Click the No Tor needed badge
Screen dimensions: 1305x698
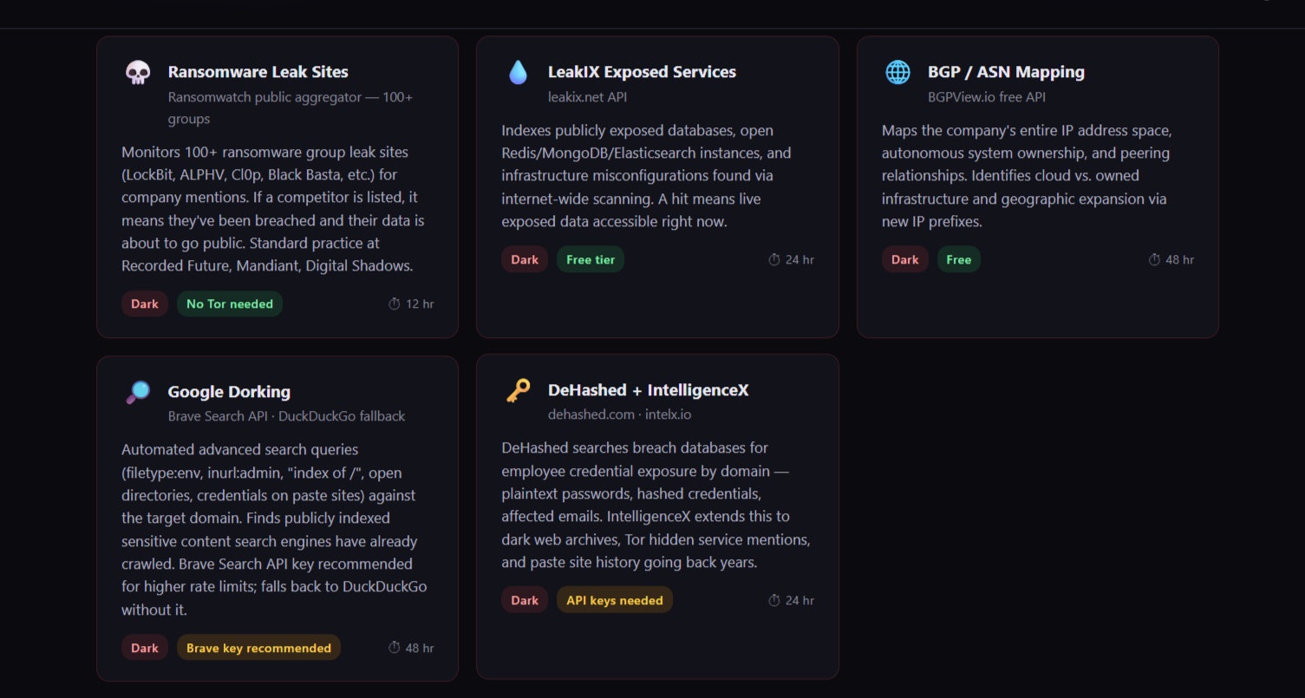coord(230,304)
